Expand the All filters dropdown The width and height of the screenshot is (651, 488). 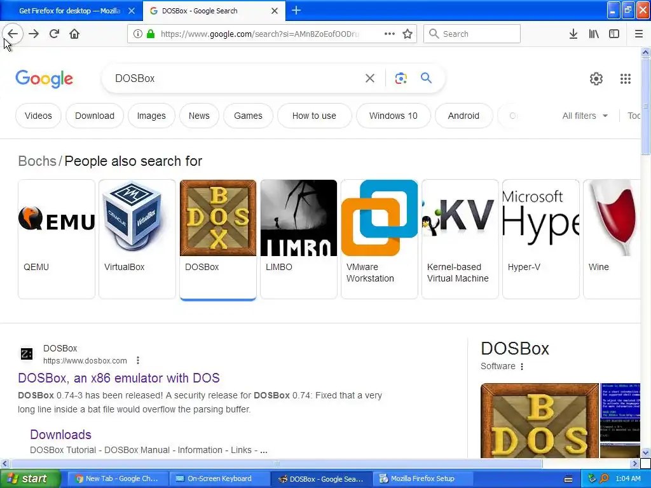[x=585, y=116]
